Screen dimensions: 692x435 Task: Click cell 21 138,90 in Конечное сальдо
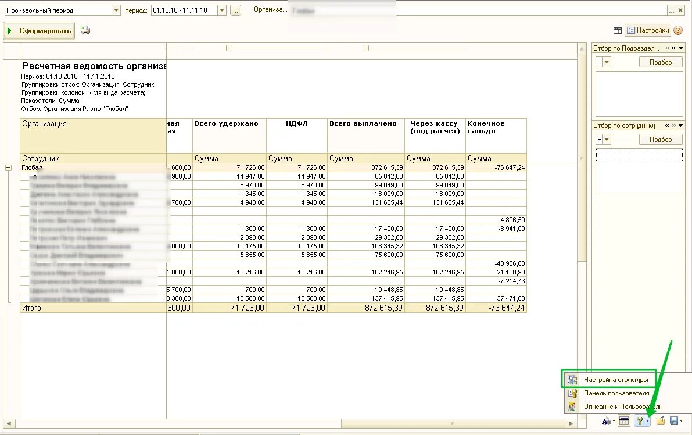click(496, 273)
